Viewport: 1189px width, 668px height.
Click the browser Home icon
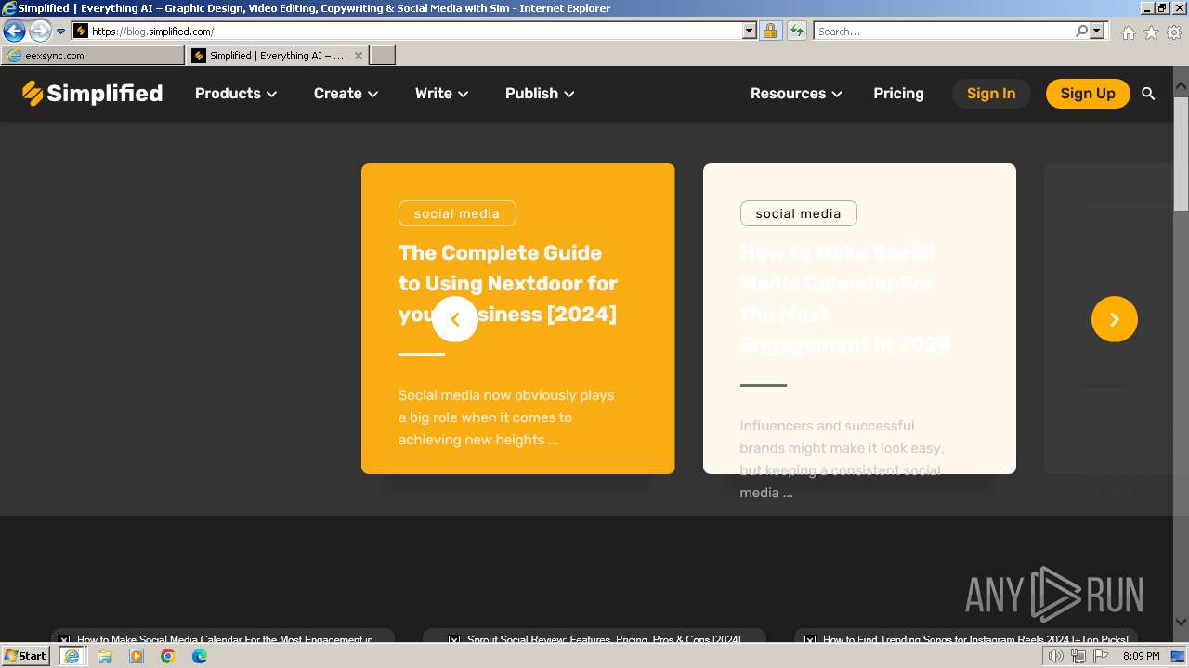tap(1128, 32)
